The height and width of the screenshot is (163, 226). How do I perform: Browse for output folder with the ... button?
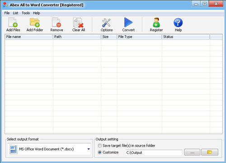(x=192, y=152)
